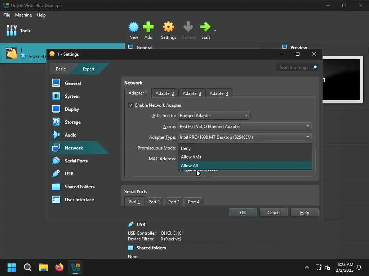369x276 pixels.
Task: Switch to Expert settings mode
Action: click(x=89, y=69)
